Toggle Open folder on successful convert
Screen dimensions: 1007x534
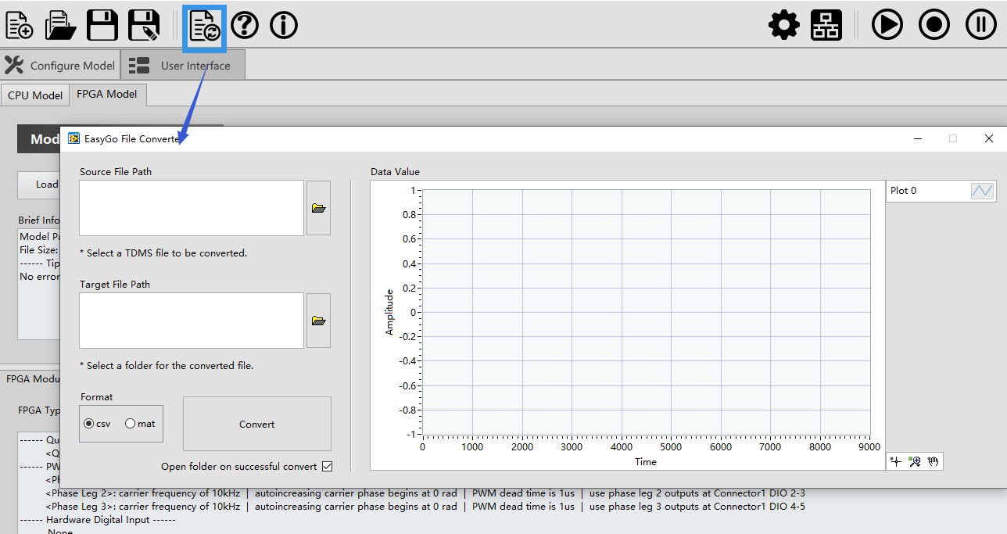[327, 467]
